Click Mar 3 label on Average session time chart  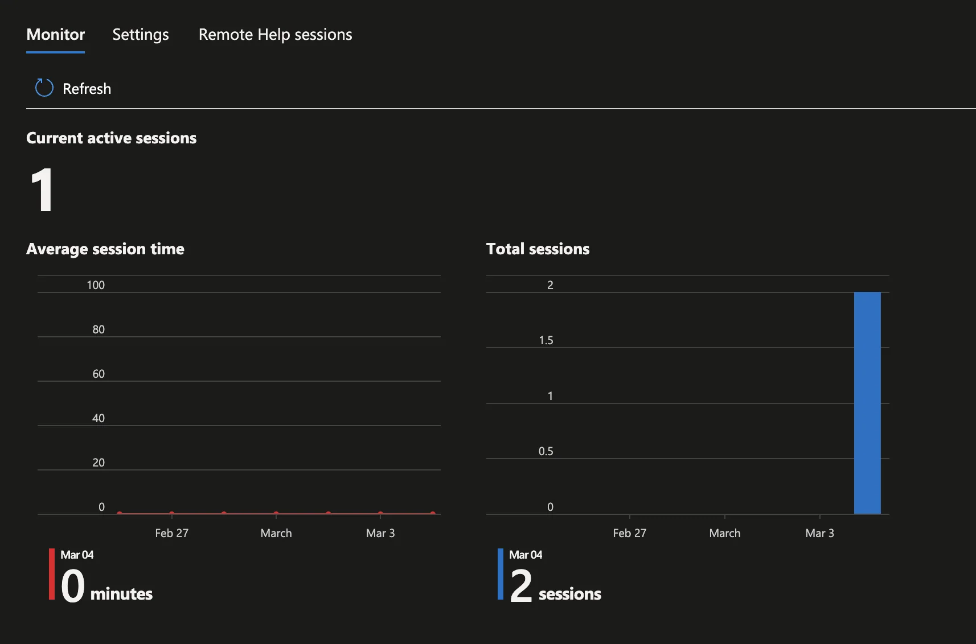pyautogui.click(x=380, y=533)
